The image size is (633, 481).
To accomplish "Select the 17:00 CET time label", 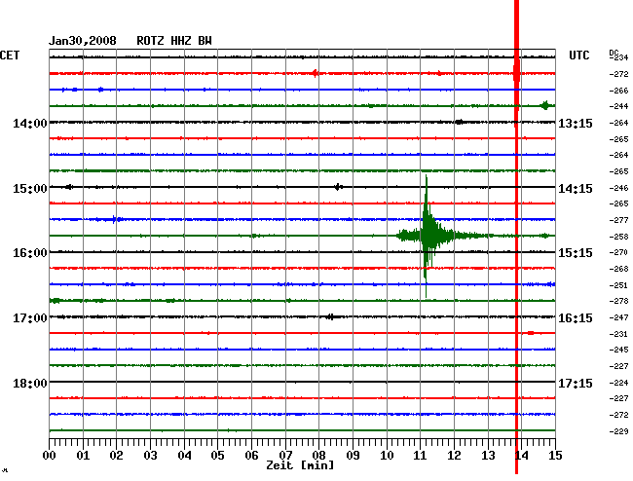I will tap(30, 318).
